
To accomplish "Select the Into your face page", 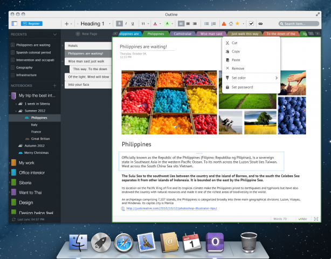I will pyautogui.click(x=88, y=85).
